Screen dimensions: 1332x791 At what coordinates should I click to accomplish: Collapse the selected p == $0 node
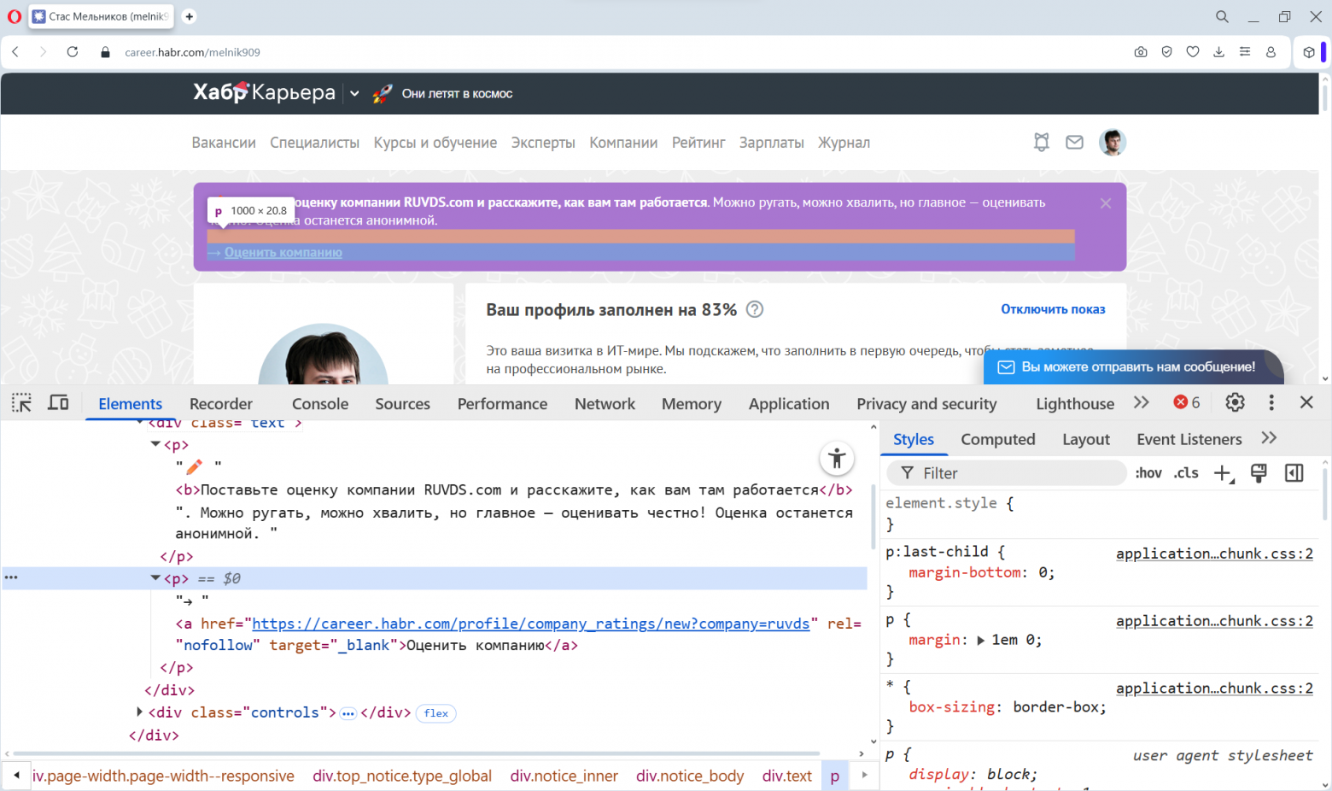click(x=155, y=578)
